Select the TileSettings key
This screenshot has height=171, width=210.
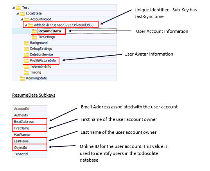(x=47, y=37)
